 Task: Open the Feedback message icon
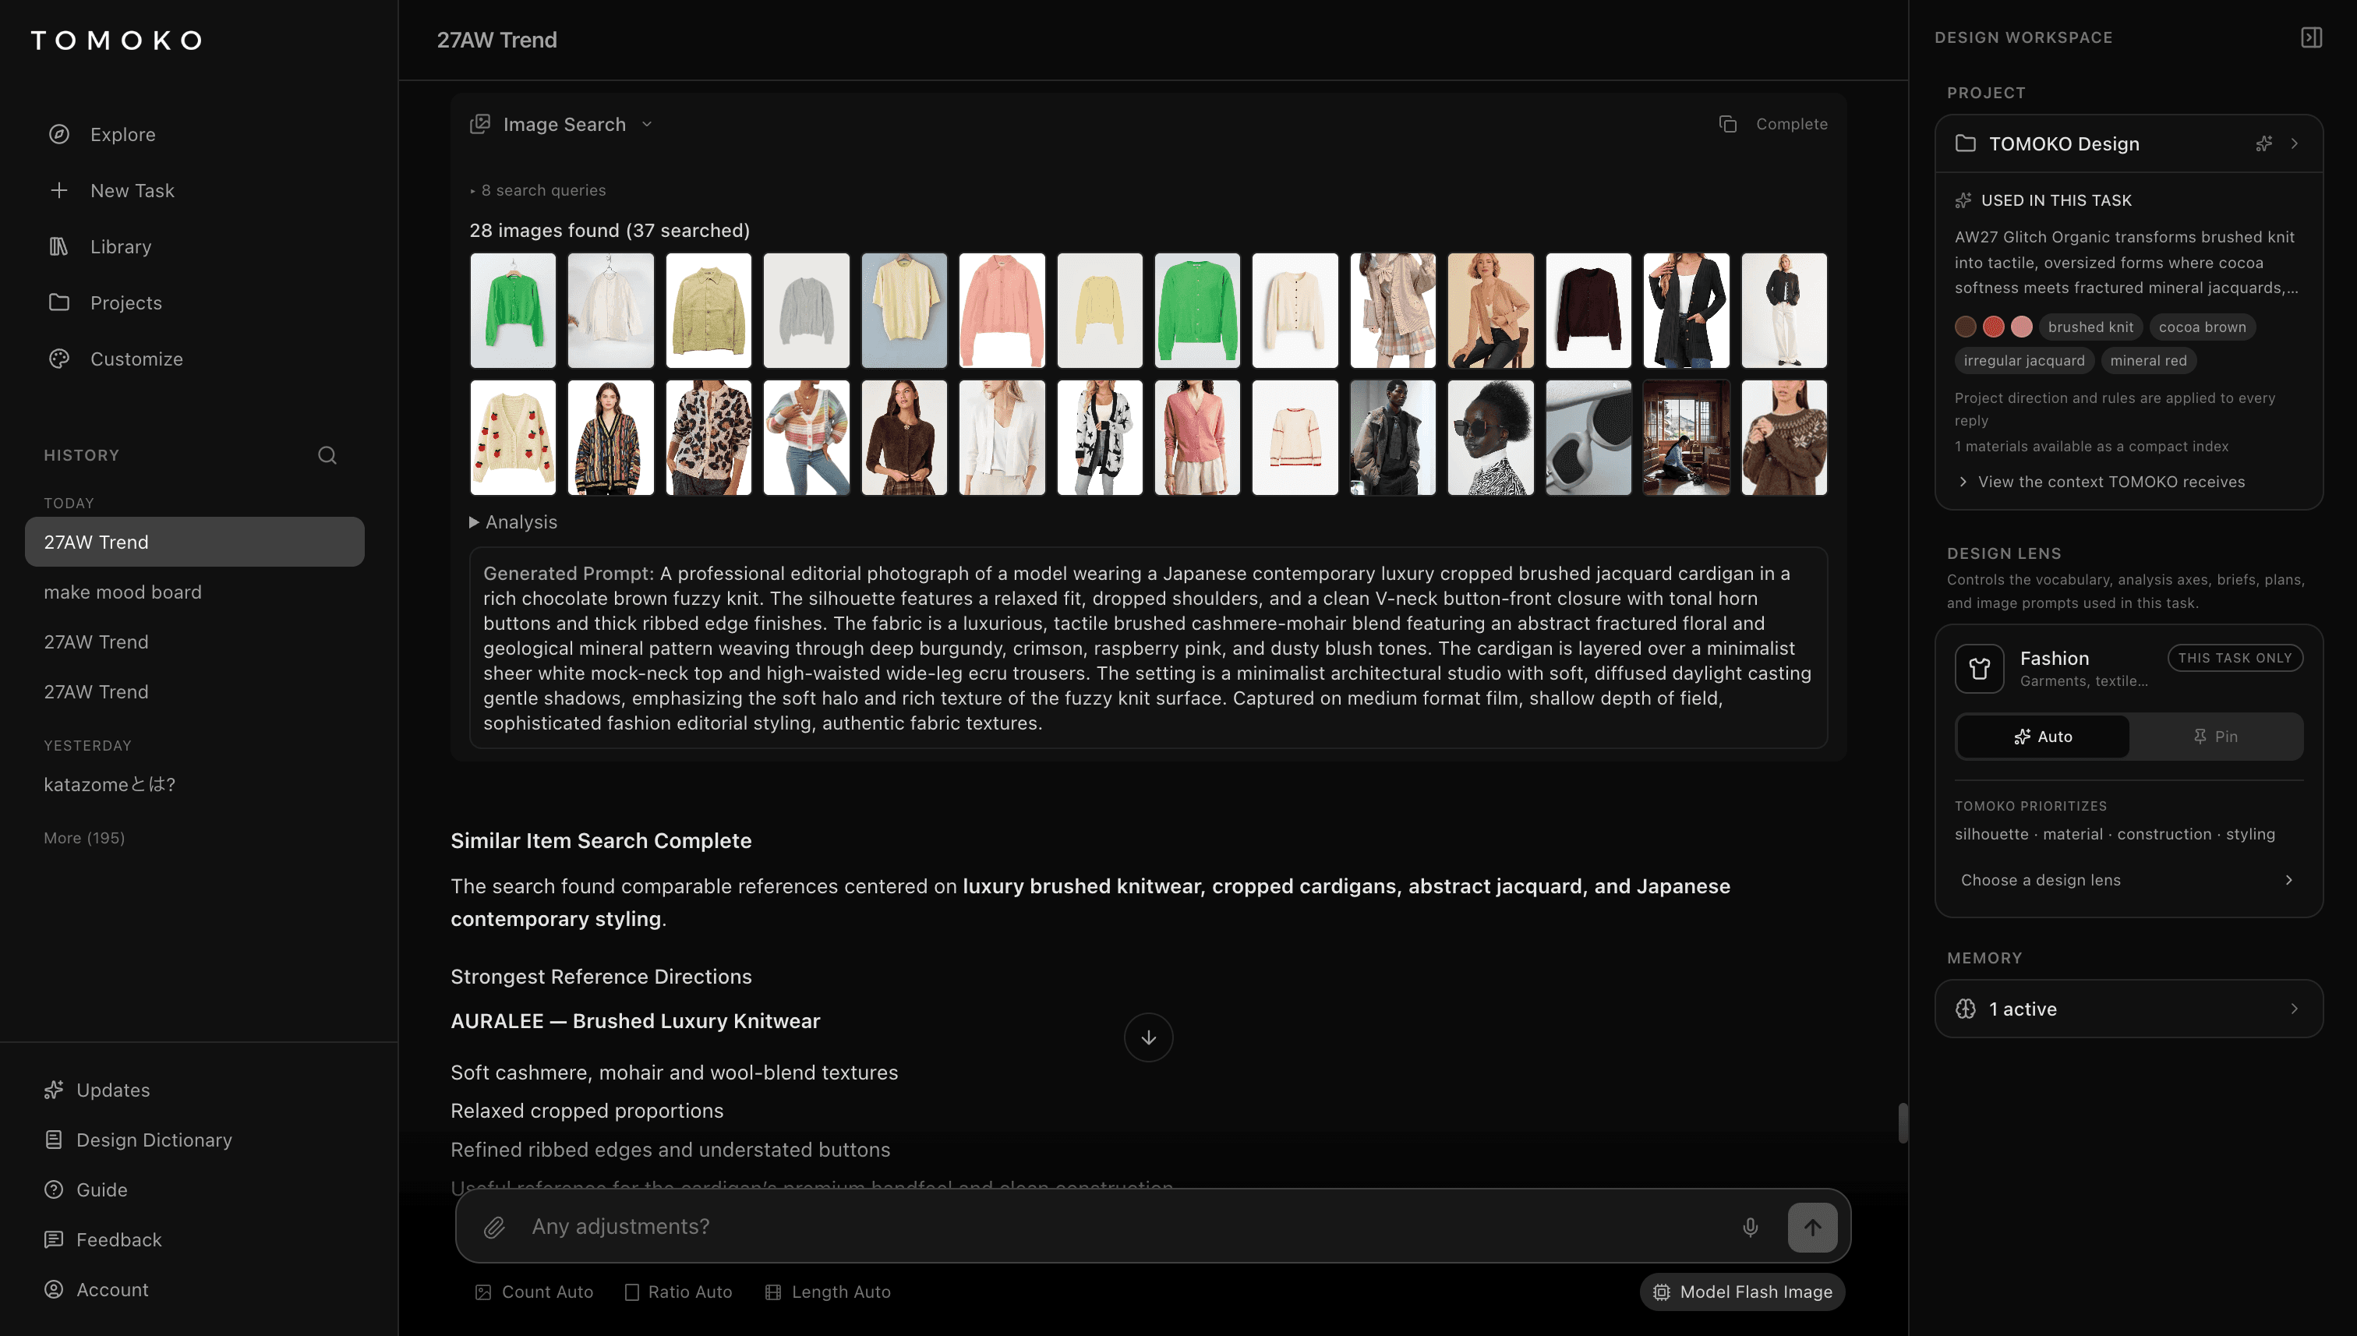point(54,1239)
